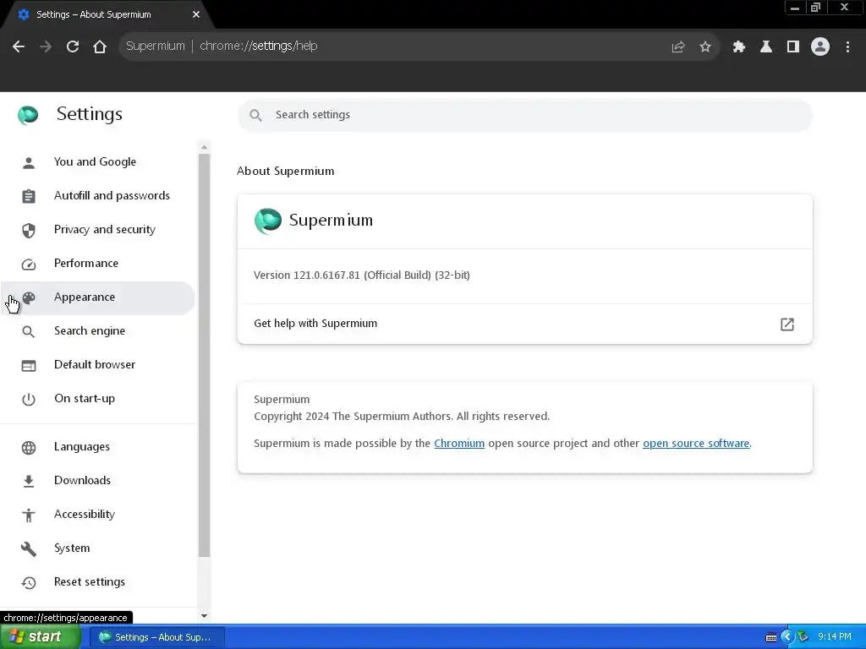The width and height of the screenshot is (866, 649).
Task: Open You and Google settings
Action: click(97, 161)
